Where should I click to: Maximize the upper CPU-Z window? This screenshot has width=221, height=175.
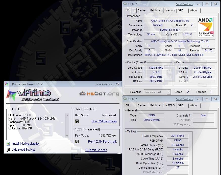(x=207, y=4)
